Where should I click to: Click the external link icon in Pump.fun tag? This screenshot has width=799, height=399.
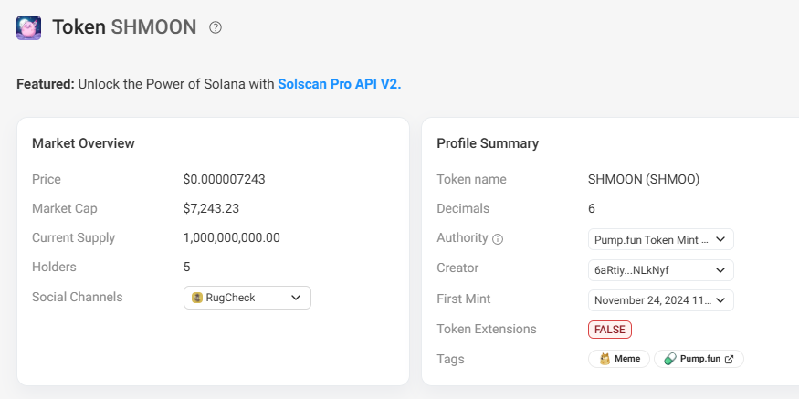pyautogui.click(x=730, y=359)
